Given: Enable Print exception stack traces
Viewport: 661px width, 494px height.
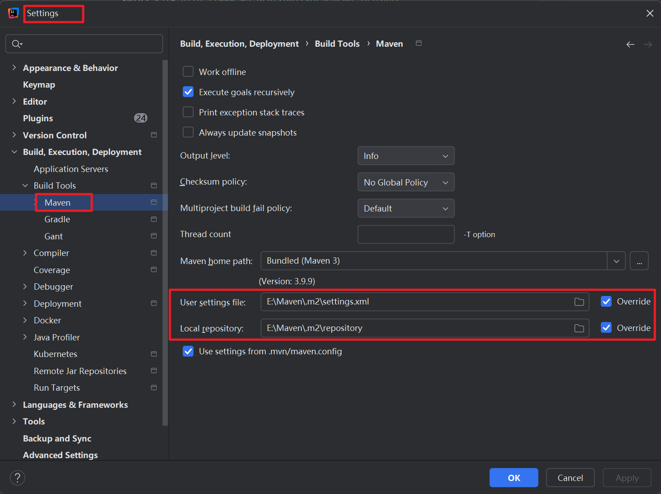Looking at the screenshot, I should 188,112.
